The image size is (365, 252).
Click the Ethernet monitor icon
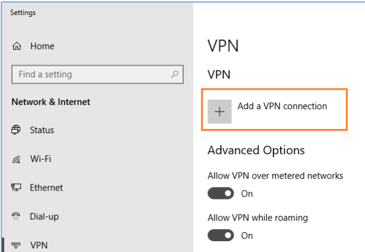[16, 187]
